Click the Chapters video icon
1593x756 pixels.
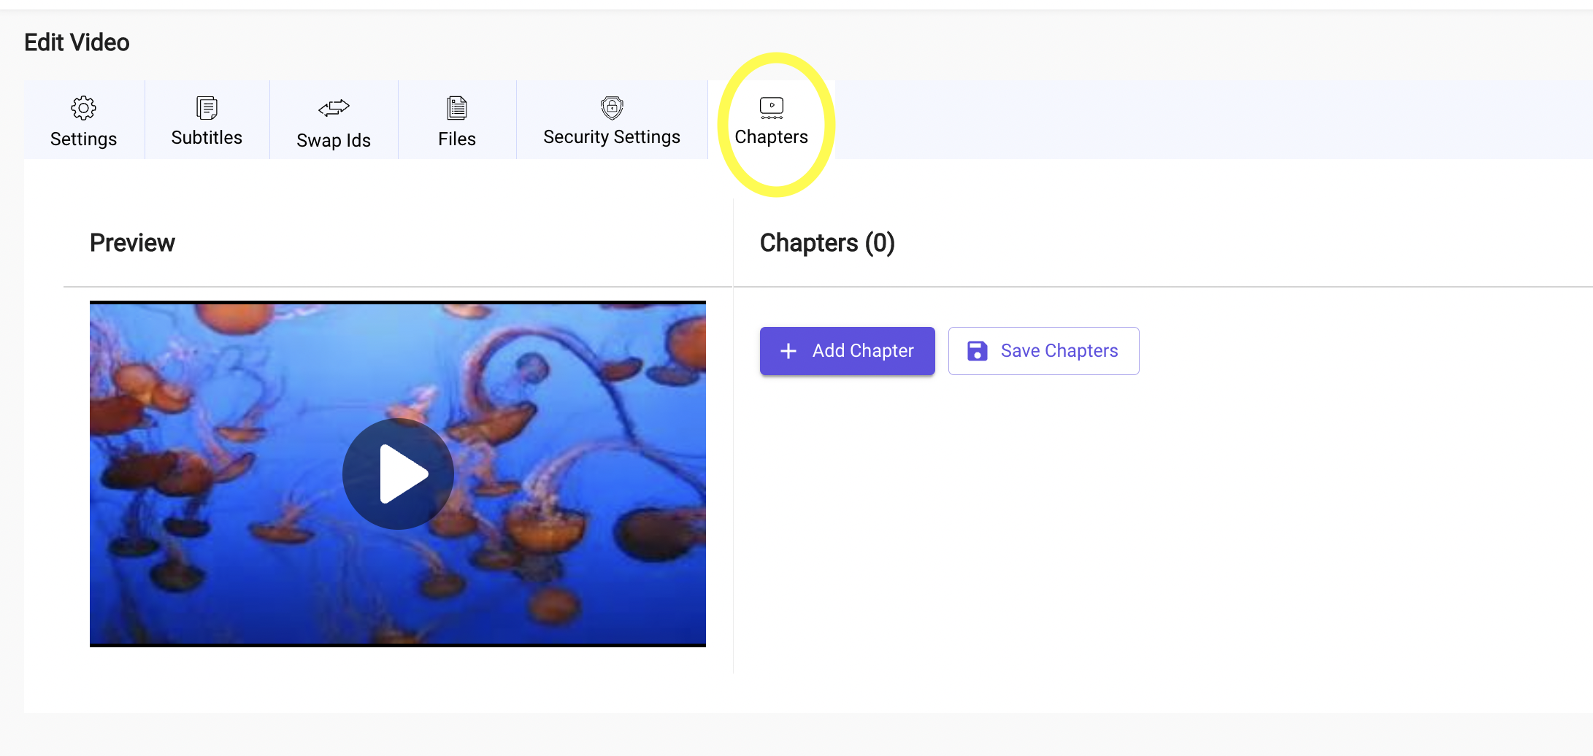[x=772, y=108]
